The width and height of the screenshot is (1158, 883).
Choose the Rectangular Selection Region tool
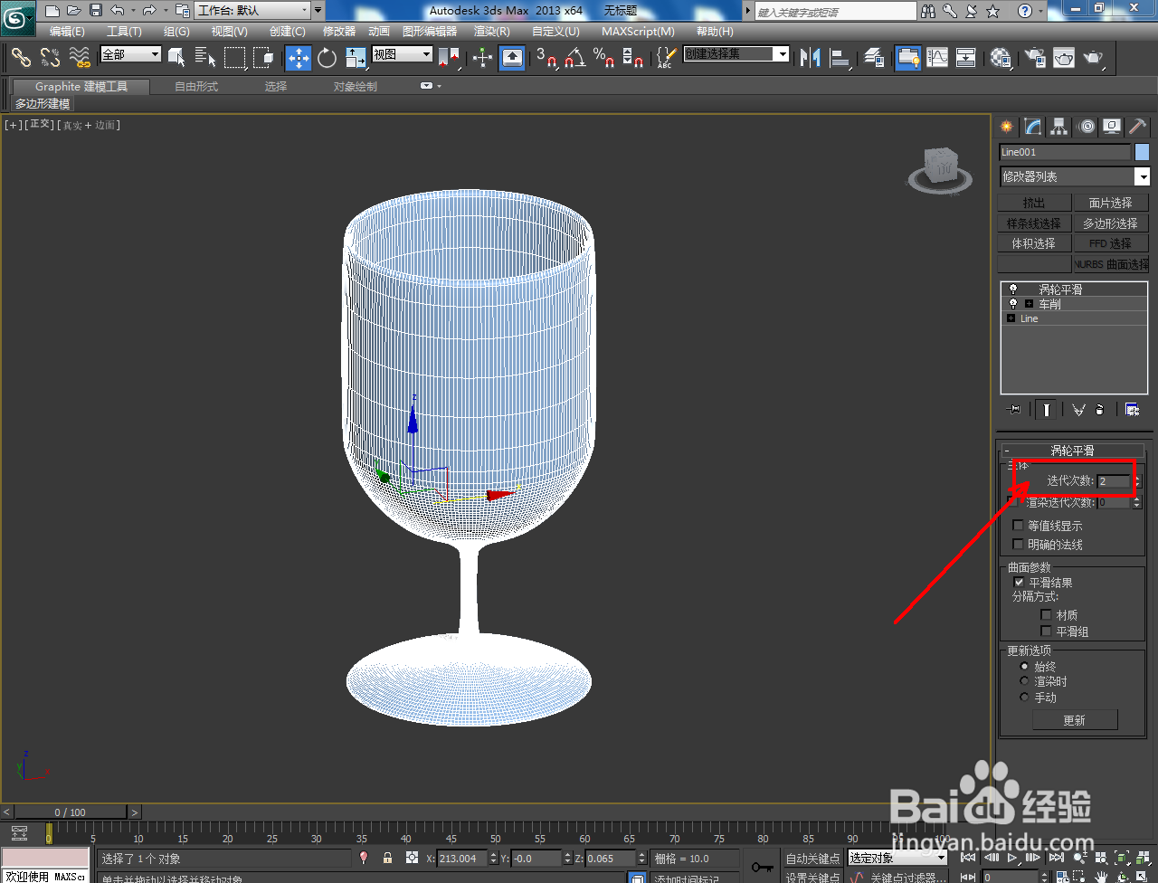click(235, 58)
